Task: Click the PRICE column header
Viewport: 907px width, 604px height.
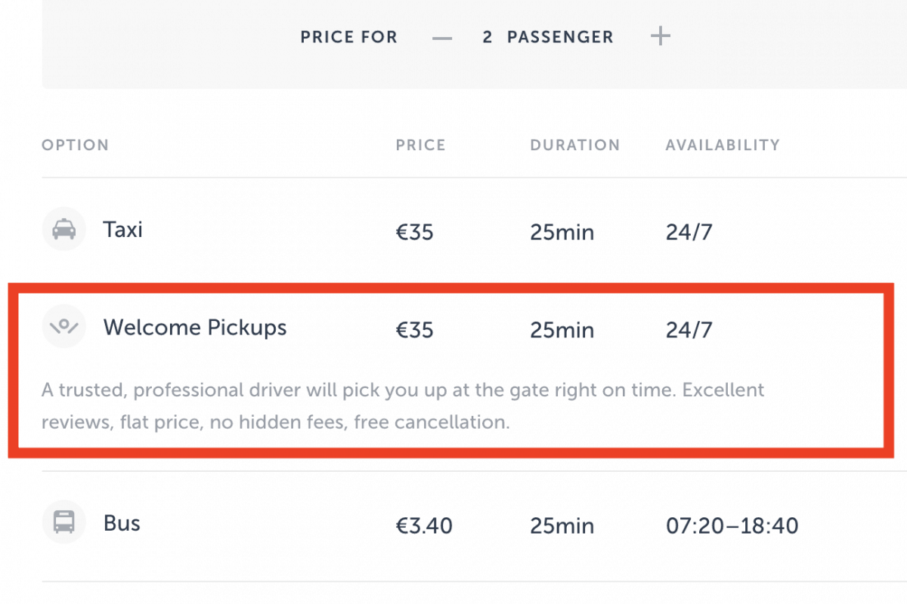Action: pyautogui.click(x=420, y=145)
